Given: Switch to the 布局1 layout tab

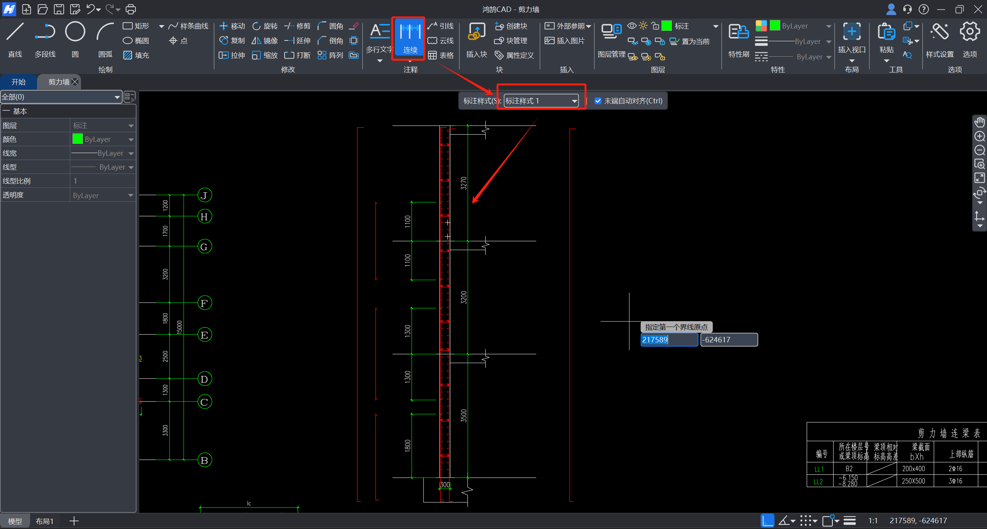Looking at the screenshot, I should (44, 521).
